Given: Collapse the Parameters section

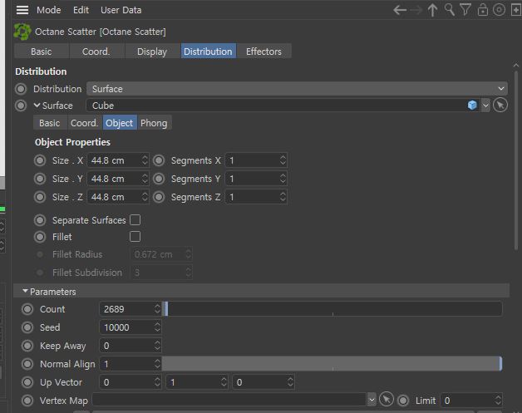Looking at the screenshot, I should point(25,292).
